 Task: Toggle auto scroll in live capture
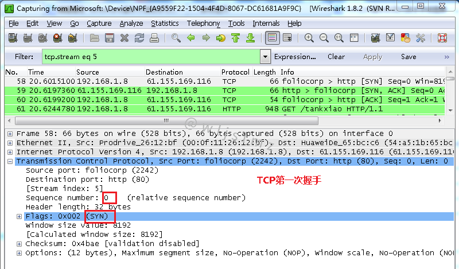287,38
